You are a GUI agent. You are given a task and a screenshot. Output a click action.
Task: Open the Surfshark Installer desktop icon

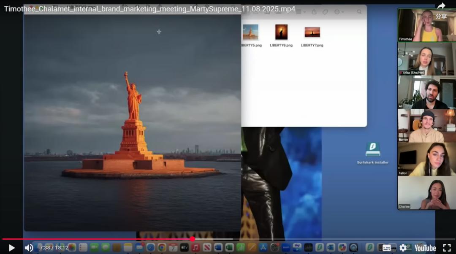[x=372, y=150]
